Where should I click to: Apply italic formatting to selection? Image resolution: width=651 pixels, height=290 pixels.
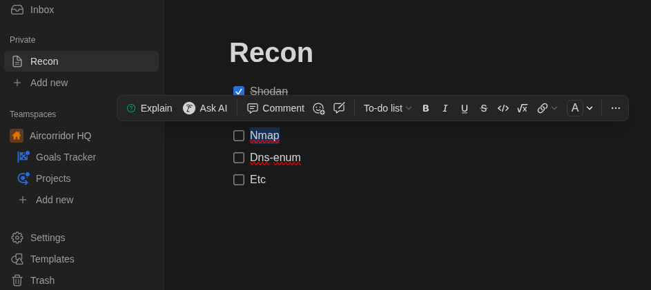point(445,109)
